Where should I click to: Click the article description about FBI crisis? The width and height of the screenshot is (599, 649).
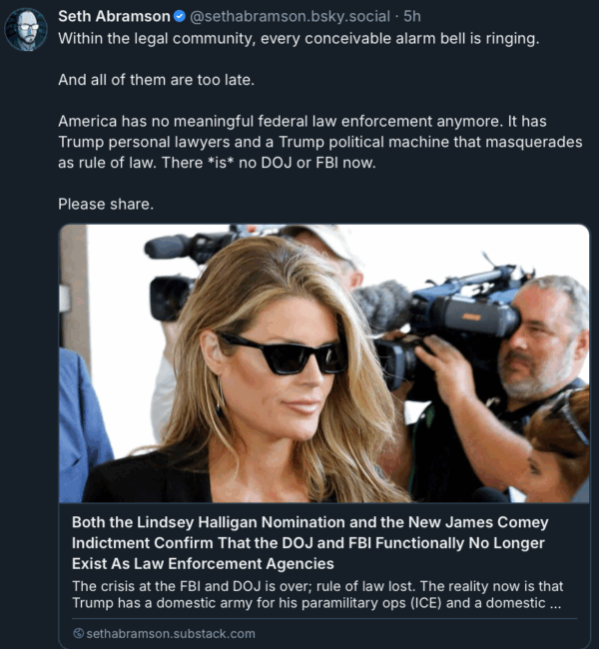317,594
